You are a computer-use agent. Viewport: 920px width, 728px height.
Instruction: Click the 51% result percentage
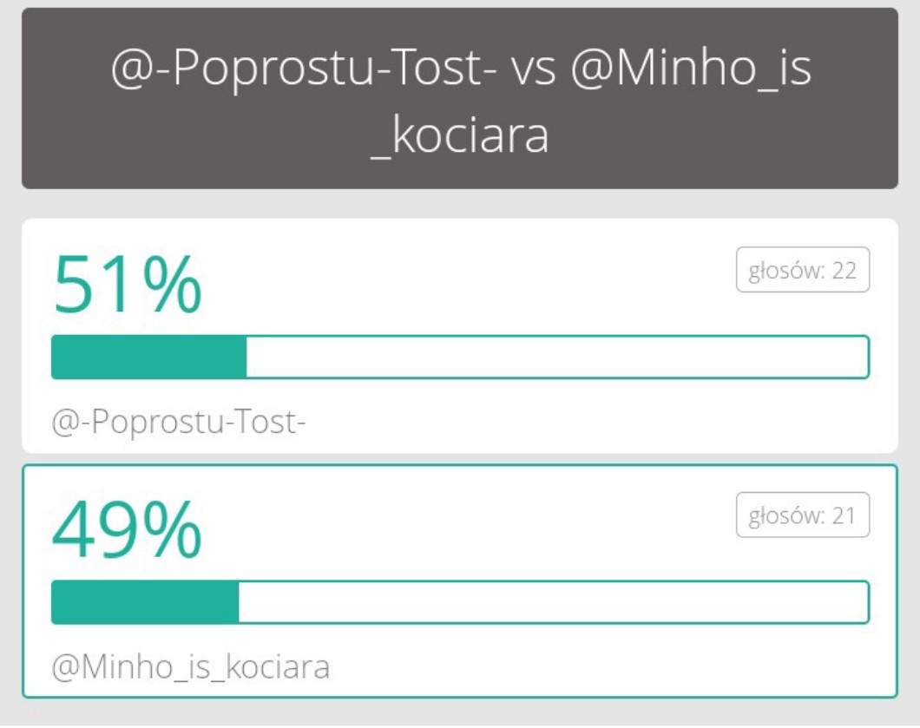[127, 284]
